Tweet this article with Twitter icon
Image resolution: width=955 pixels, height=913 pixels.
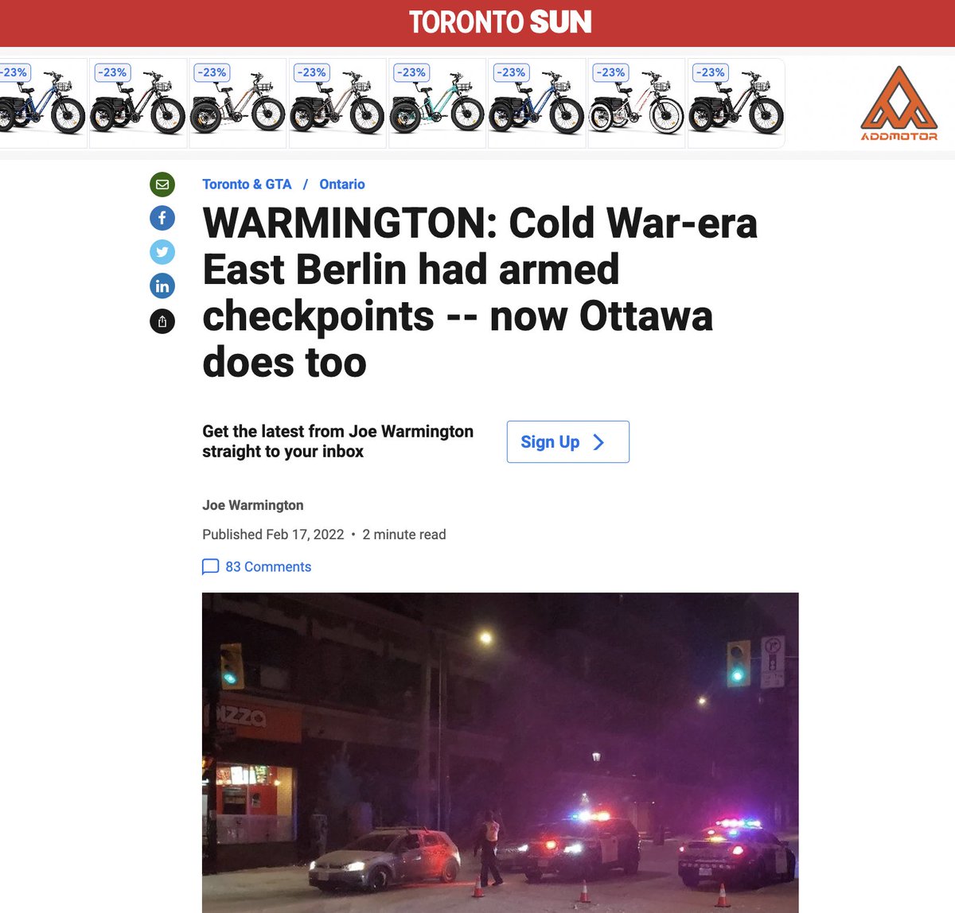point(162,252)
